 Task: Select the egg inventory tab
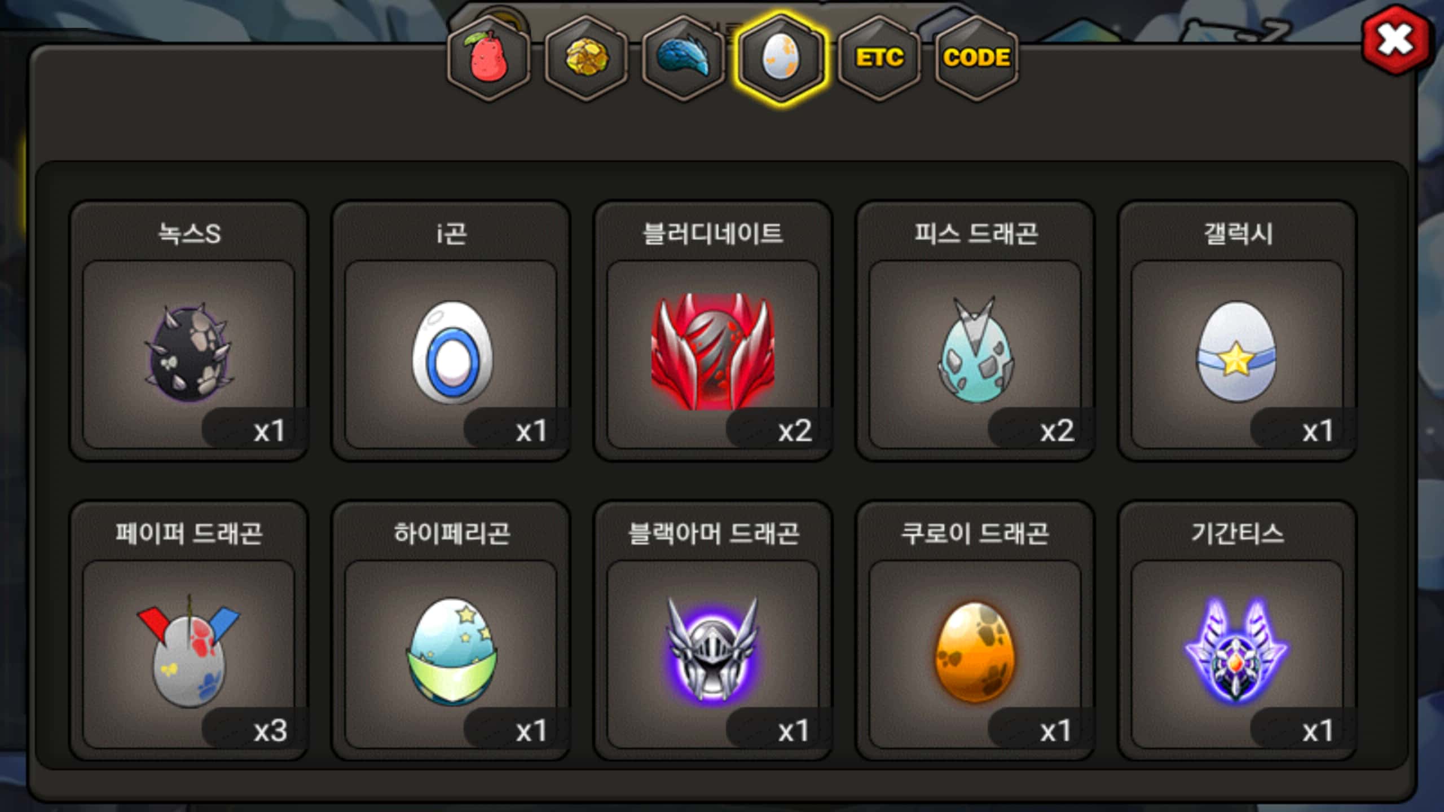781,58
